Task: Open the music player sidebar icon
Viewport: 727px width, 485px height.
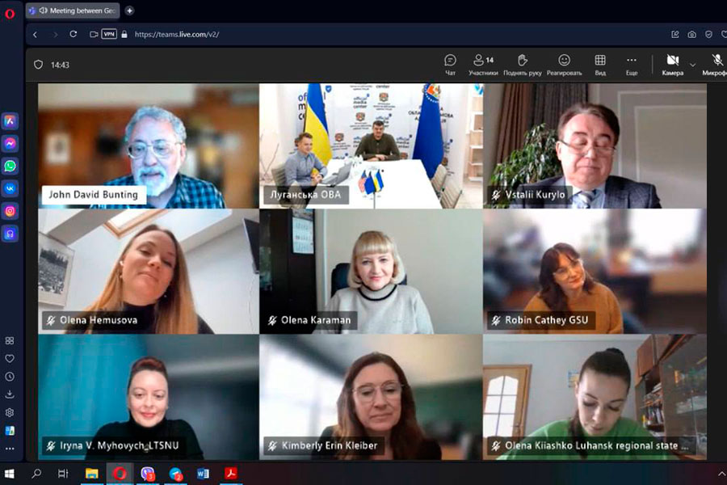Action: coord(10,234)
